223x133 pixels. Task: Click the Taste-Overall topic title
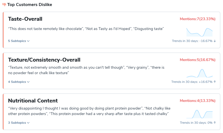25,19
